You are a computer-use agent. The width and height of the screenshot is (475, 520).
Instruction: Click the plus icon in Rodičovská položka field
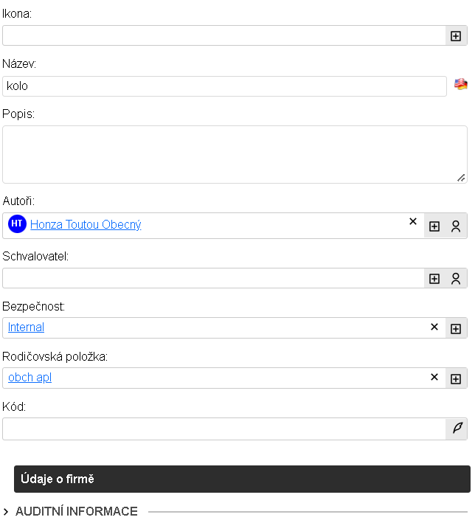pos(456,378)
